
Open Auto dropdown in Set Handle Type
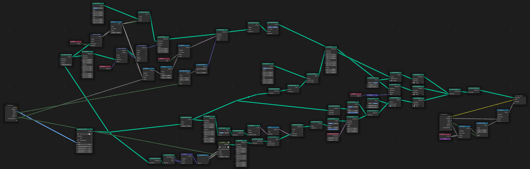(273, 29)
